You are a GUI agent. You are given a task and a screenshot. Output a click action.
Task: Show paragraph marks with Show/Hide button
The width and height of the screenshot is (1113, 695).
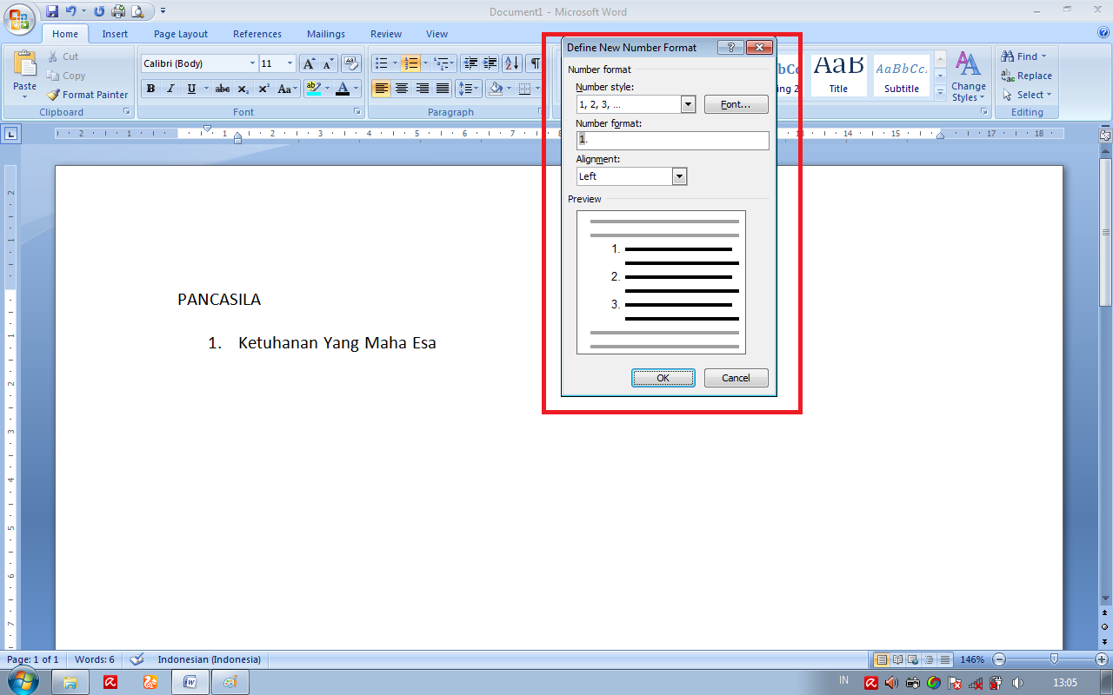[535, 63]
